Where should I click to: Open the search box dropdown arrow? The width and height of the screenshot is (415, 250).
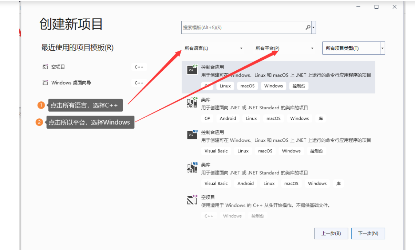(x=314, y=28)
